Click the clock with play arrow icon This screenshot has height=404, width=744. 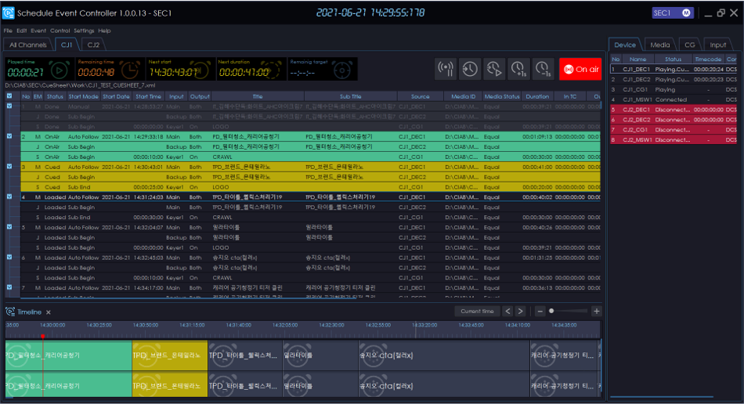pos(494,69)
